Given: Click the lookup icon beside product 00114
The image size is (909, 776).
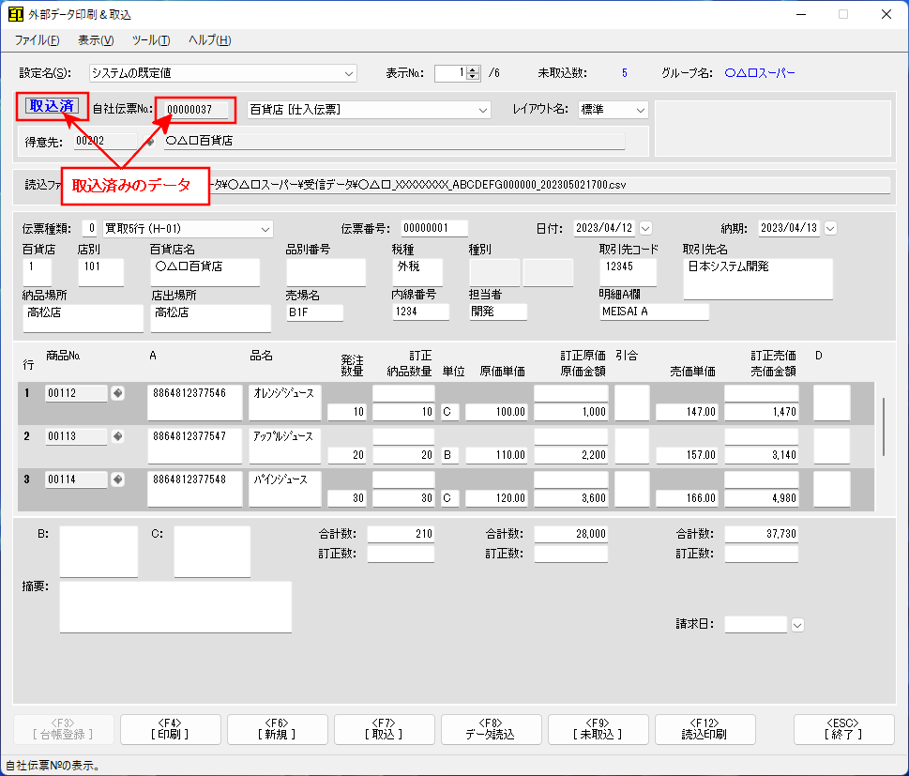Looking at the screenshot, I should [117, 479].
